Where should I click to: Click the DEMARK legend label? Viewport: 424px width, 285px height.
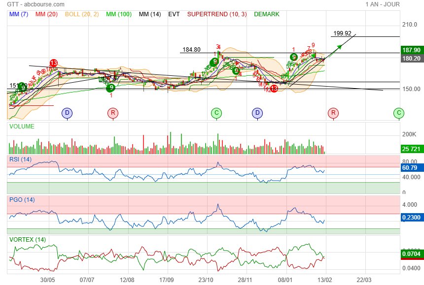point(267,14)
